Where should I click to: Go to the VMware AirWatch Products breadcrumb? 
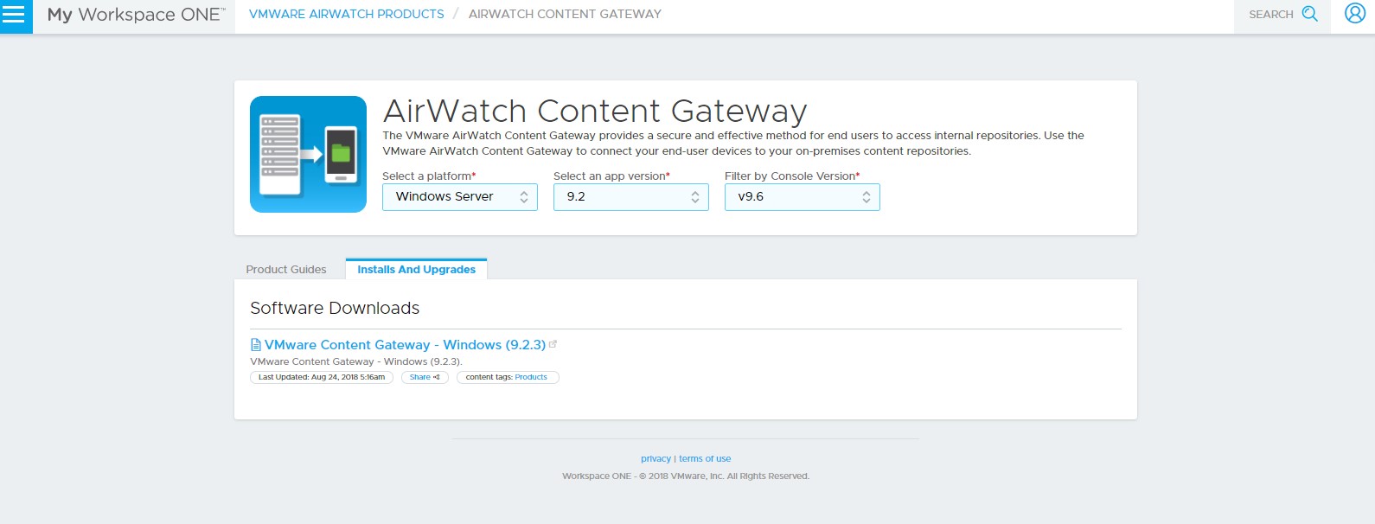[x=346, y=15]
